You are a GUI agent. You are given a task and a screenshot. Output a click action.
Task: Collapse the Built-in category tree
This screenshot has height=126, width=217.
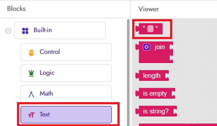pyautogui.click(x=8, y=31)
